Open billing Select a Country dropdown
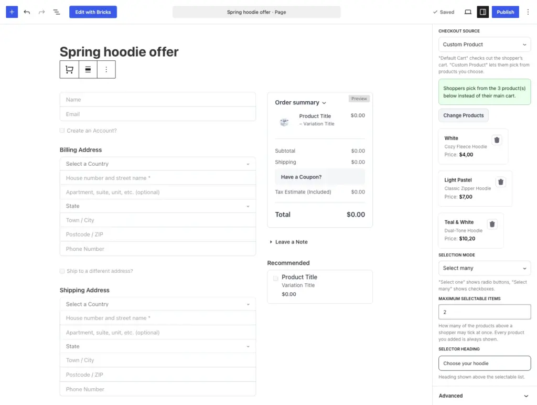 click(x=157, y=164)
